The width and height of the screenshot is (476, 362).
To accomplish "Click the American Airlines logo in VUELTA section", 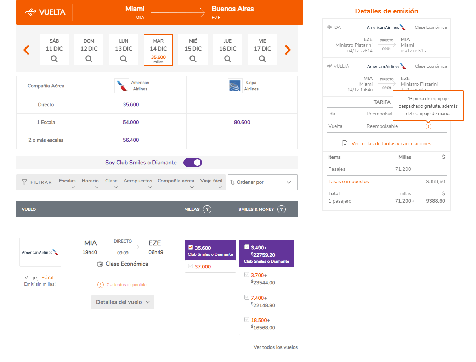I will [x=387, y=66].
